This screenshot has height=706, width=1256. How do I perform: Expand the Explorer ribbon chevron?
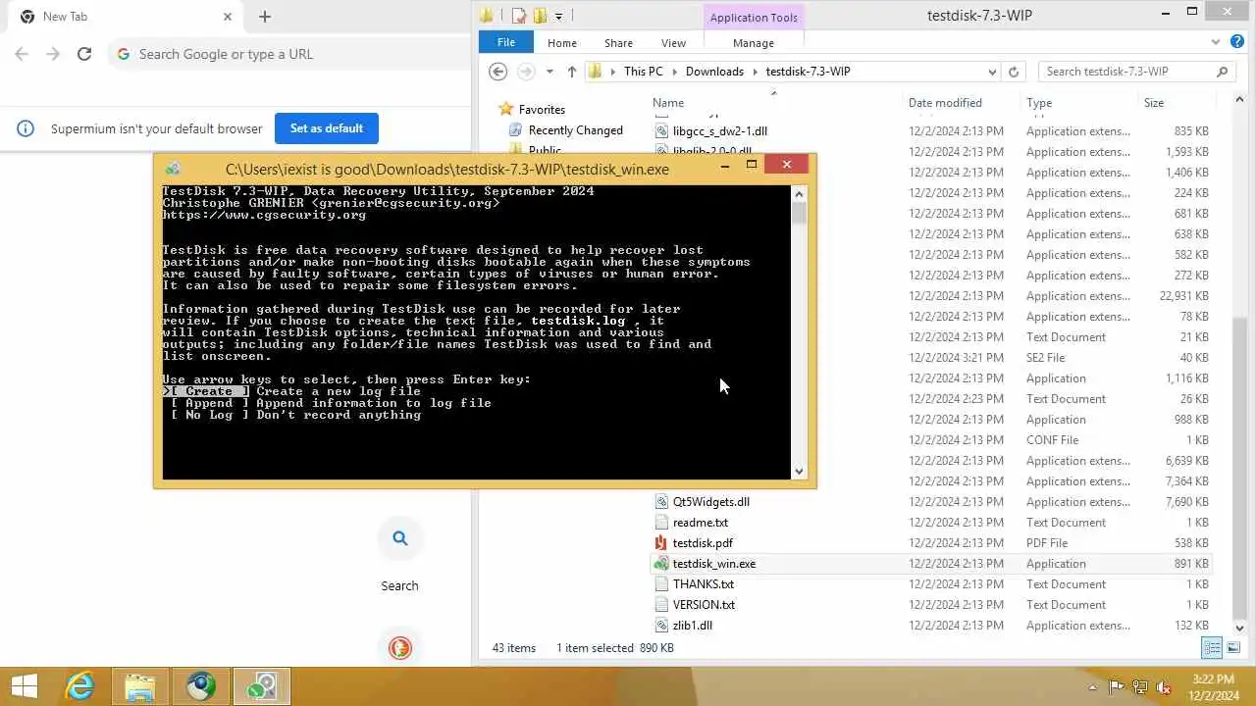pyautogui.click(x=1215, y=42)
